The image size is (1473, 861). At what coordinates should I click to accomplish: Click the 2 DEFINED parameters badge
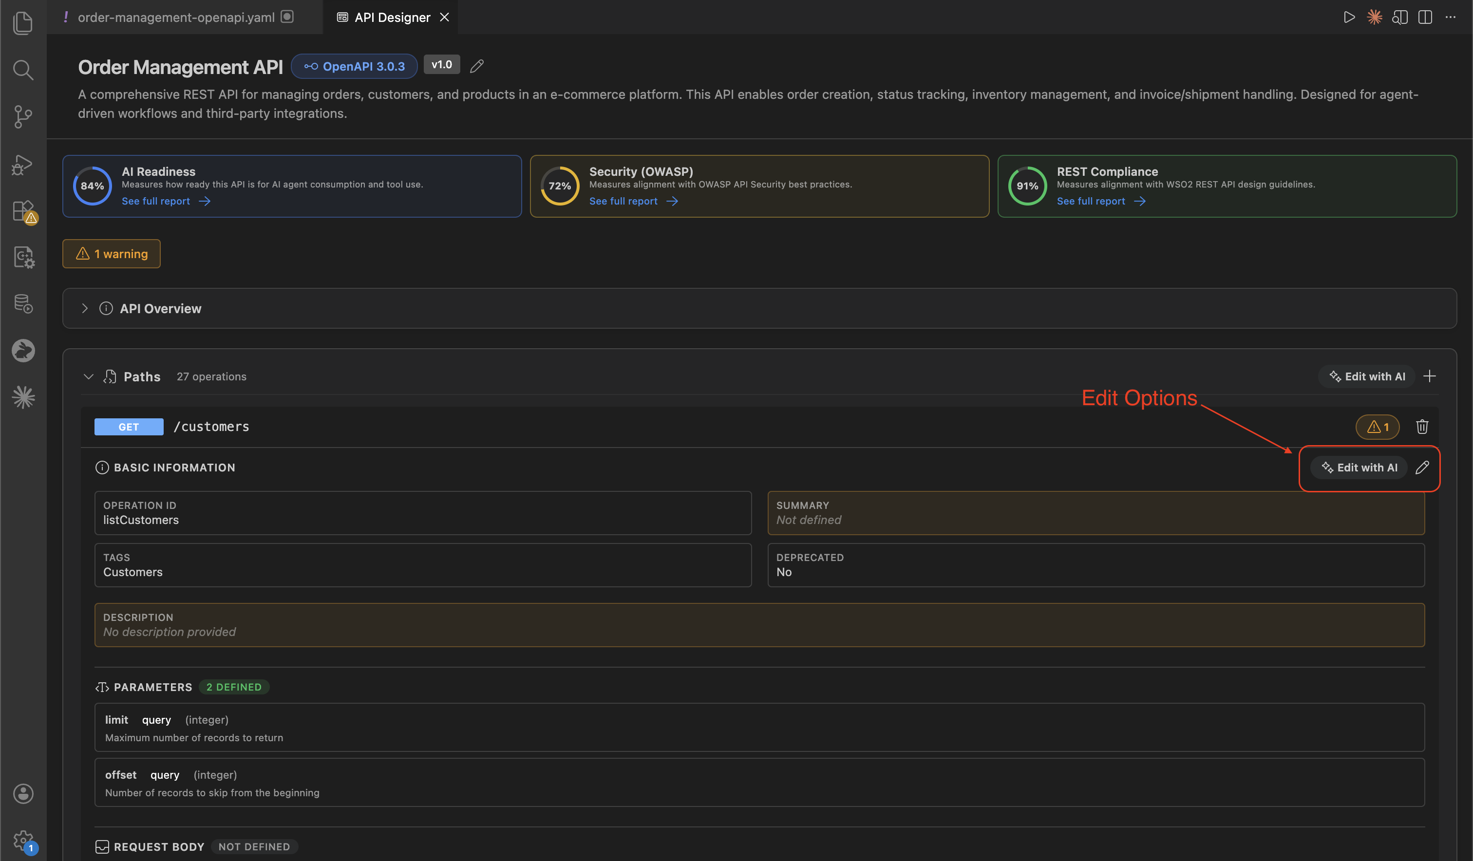(234, 687)
